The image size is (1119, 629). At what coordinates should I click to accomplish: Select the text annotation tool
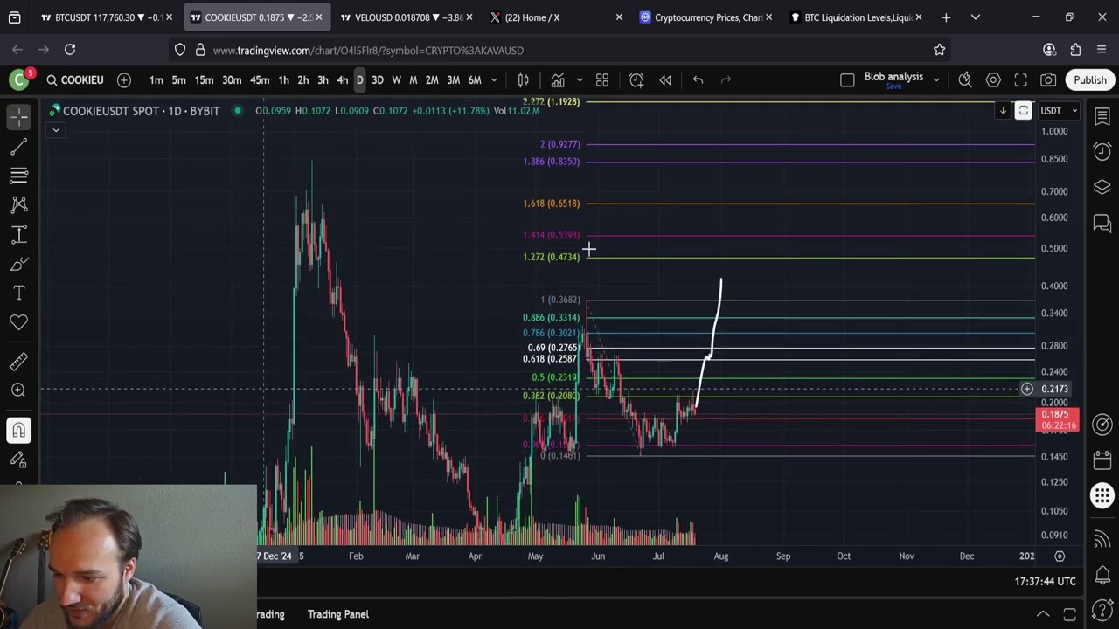click(19, 293)
